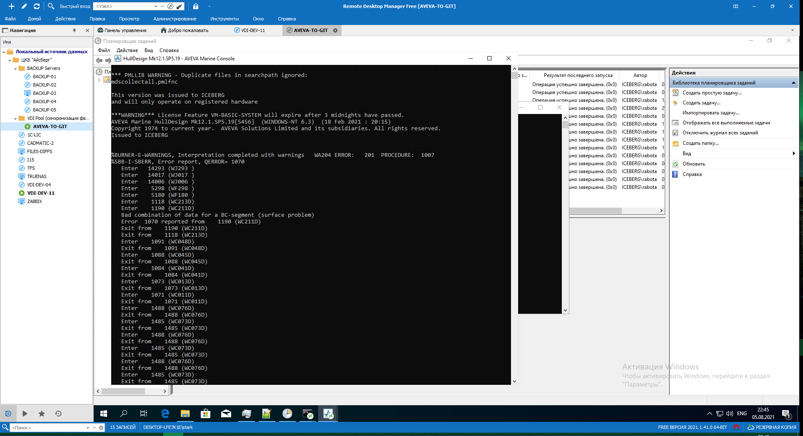Viewport: 803px width, 436px height.
Task: Click the RDP connect icon in the quick connect box
Action: point(170,6)
